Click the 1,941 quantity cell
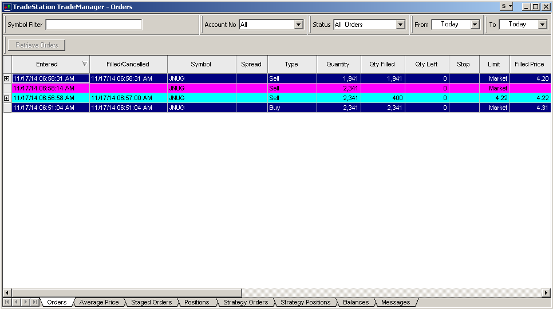Image resolution: width=553 pixels, height=309 pixels. click(338, 78)
